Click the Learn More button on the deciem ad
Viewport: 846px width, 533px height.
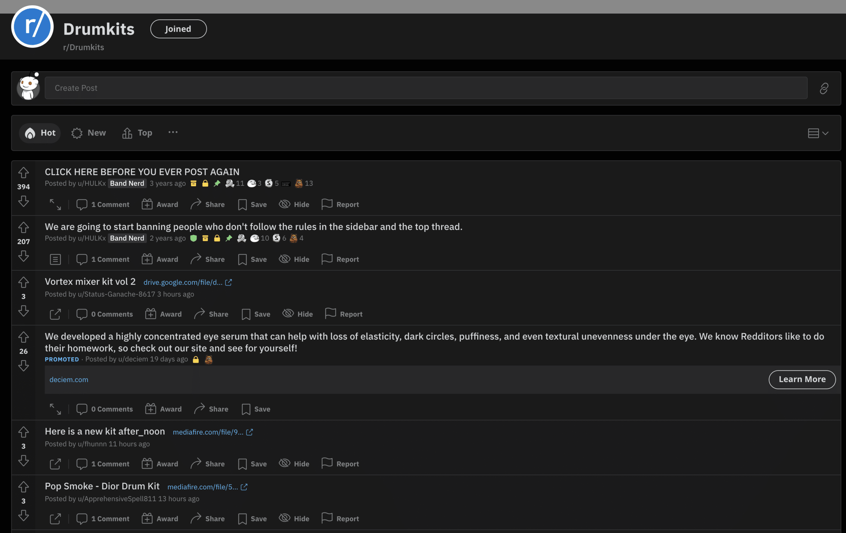[802, 379]
